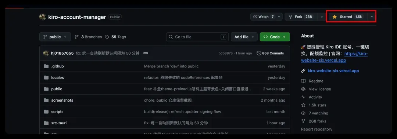The image size is (397, 139).
Task: Click the repository owner avatar beside kiro-account-manager
Action: pos(43,17)
